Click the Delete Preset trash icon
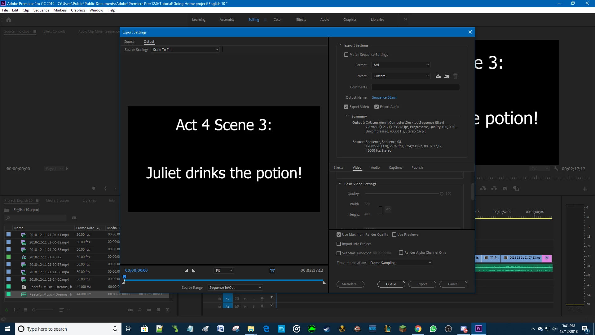The height and width of the screenshot is (335, 595). pyautogui.click(x=455, y=76)
